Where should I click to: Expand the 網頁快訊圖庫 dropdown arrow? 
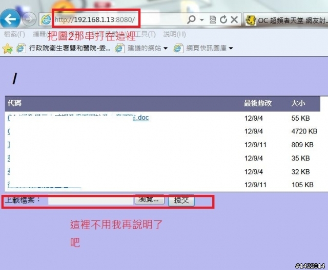231,49
